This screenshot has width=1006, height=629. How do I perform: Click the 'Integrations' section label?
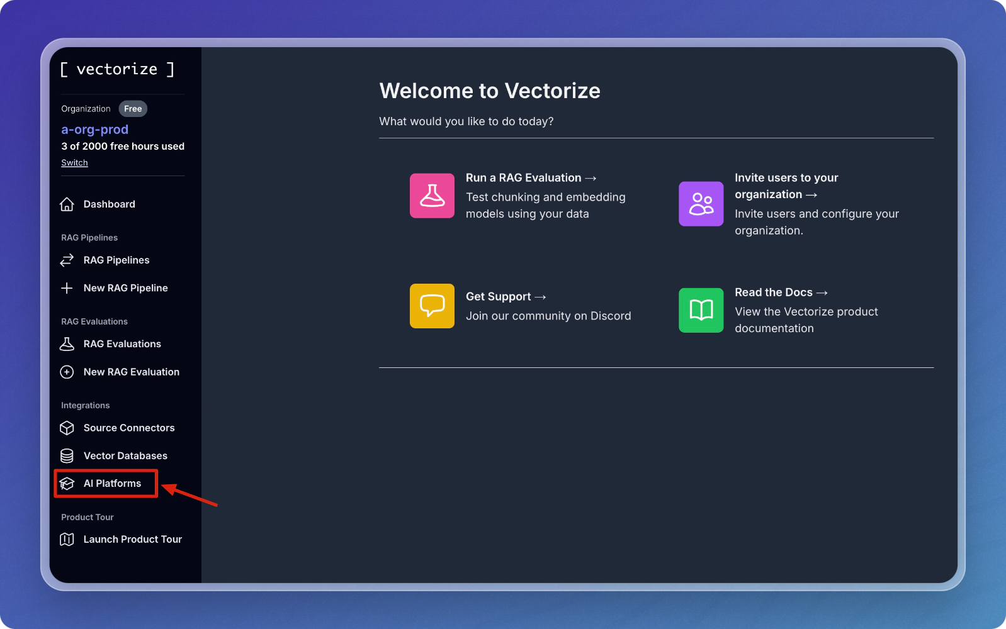[85, 406]
